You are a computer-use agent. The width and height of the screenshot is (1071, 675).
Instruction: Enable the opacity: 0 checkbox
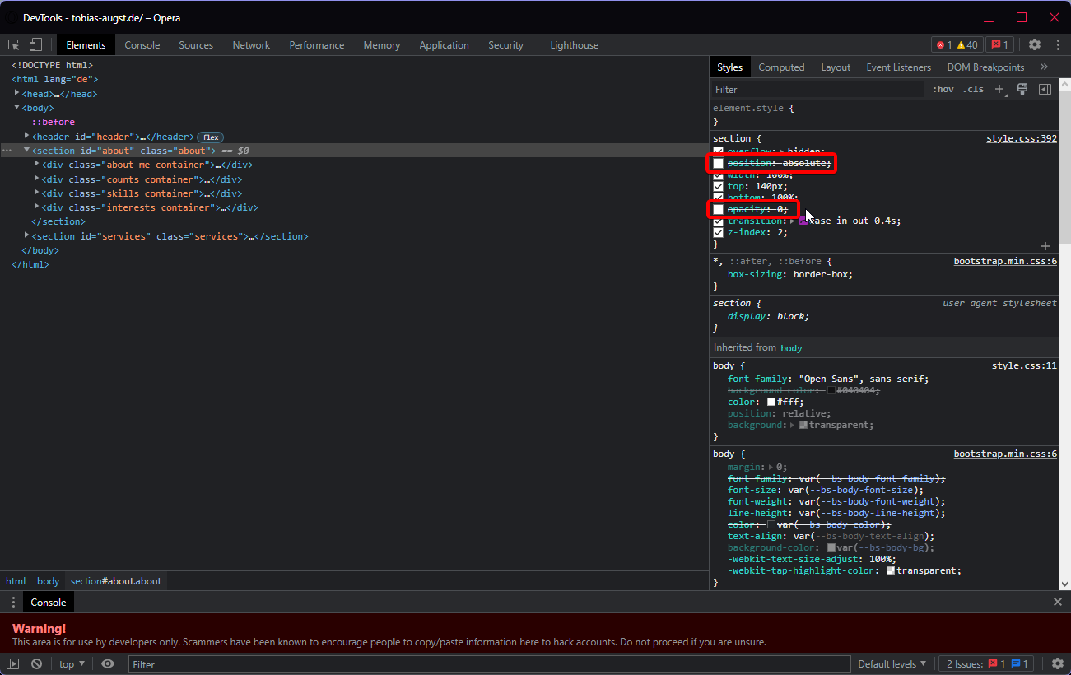pos(718,210)
